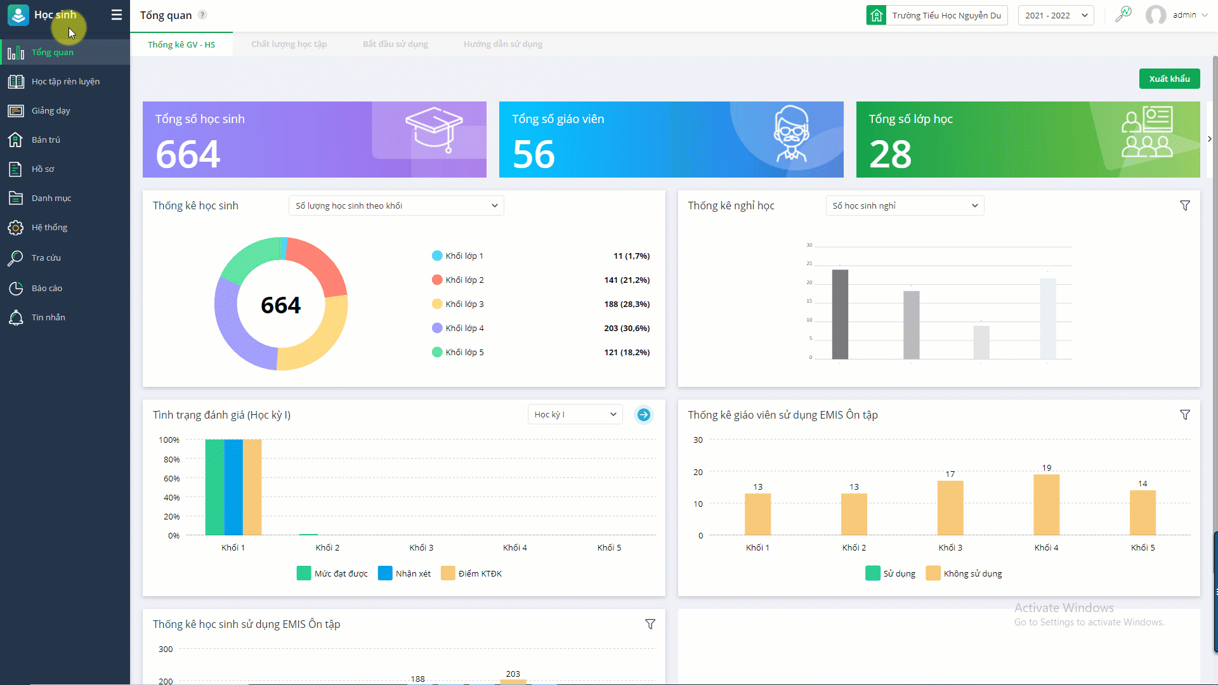Open the Hướng dẫn sử dụng tab

[x=502, y=44]
